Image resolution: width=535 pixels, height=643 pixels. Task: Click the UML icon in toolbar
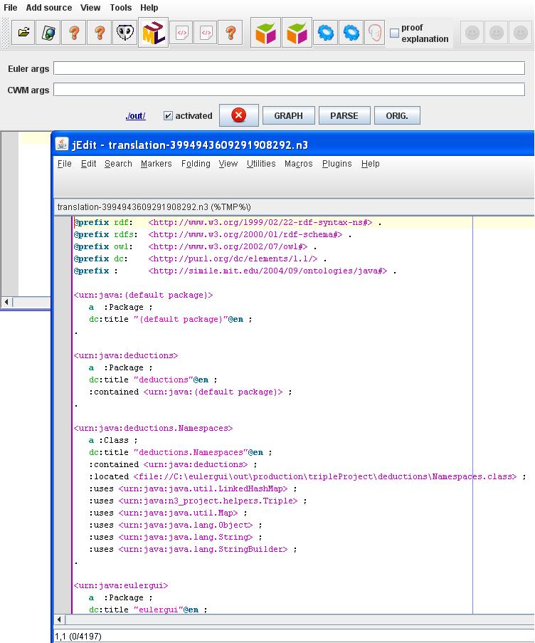pyautogui.click(x=153, y=33)
